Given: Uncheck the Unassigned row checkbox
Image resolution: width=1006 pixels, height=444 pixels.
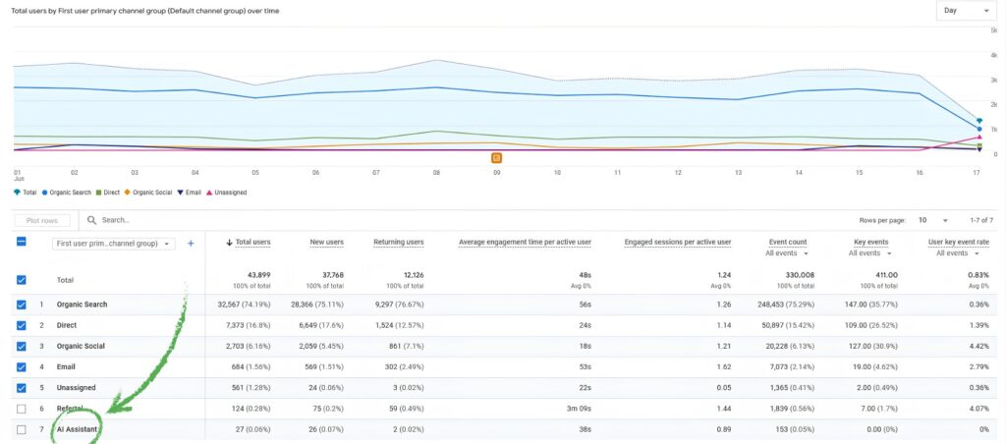Looking at the screenshot, I should tap(22, 388).
